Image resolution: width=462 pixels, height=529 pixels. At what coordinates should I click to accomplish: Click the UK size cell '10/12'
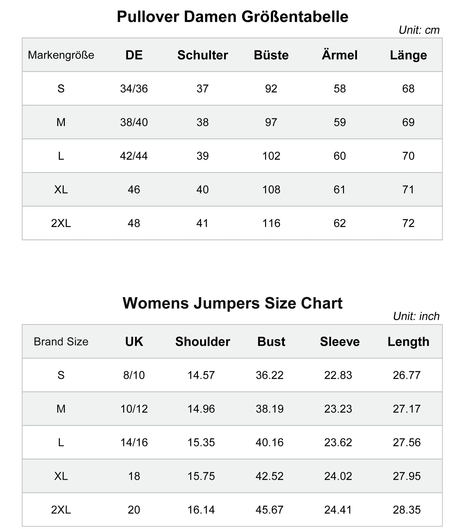point(134,409)
